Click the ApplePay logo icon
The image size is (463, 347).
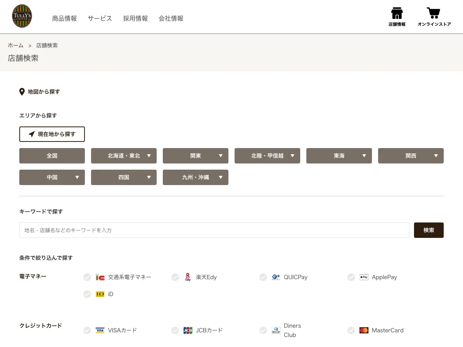point(364,277)
